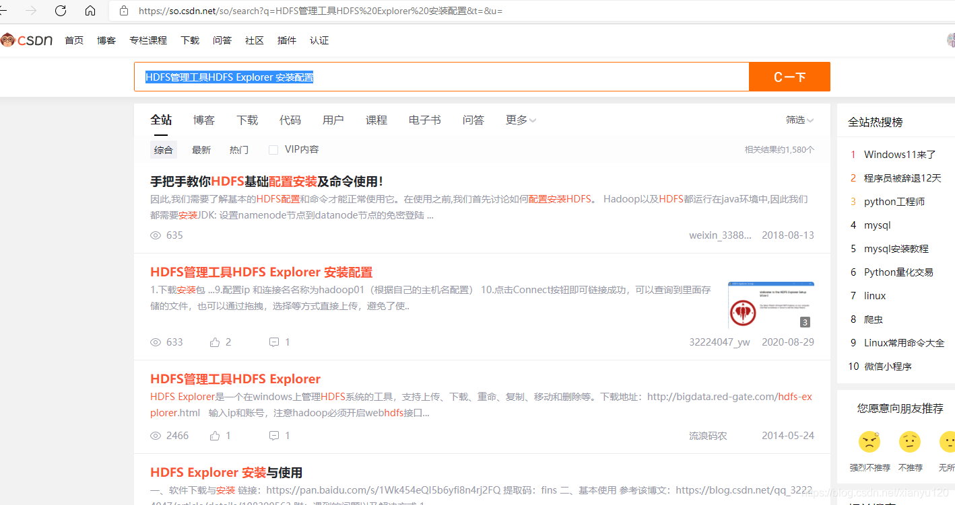This screenshot has width=955, height=505.
Task: Open 首页 in top navigation
Action: click(74, 40)
